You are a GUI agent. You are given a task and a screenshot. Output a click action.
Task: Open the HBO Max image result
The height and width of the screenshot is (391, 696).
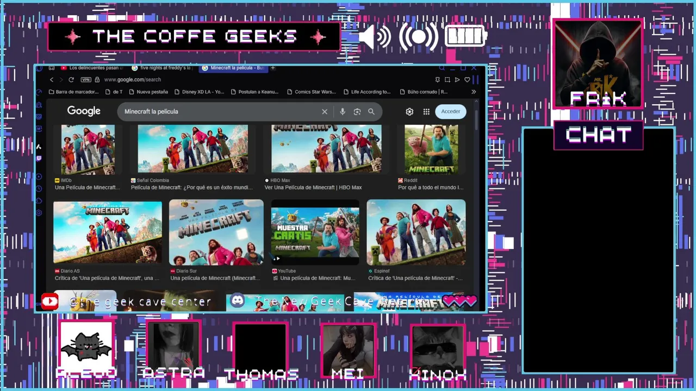326,149
